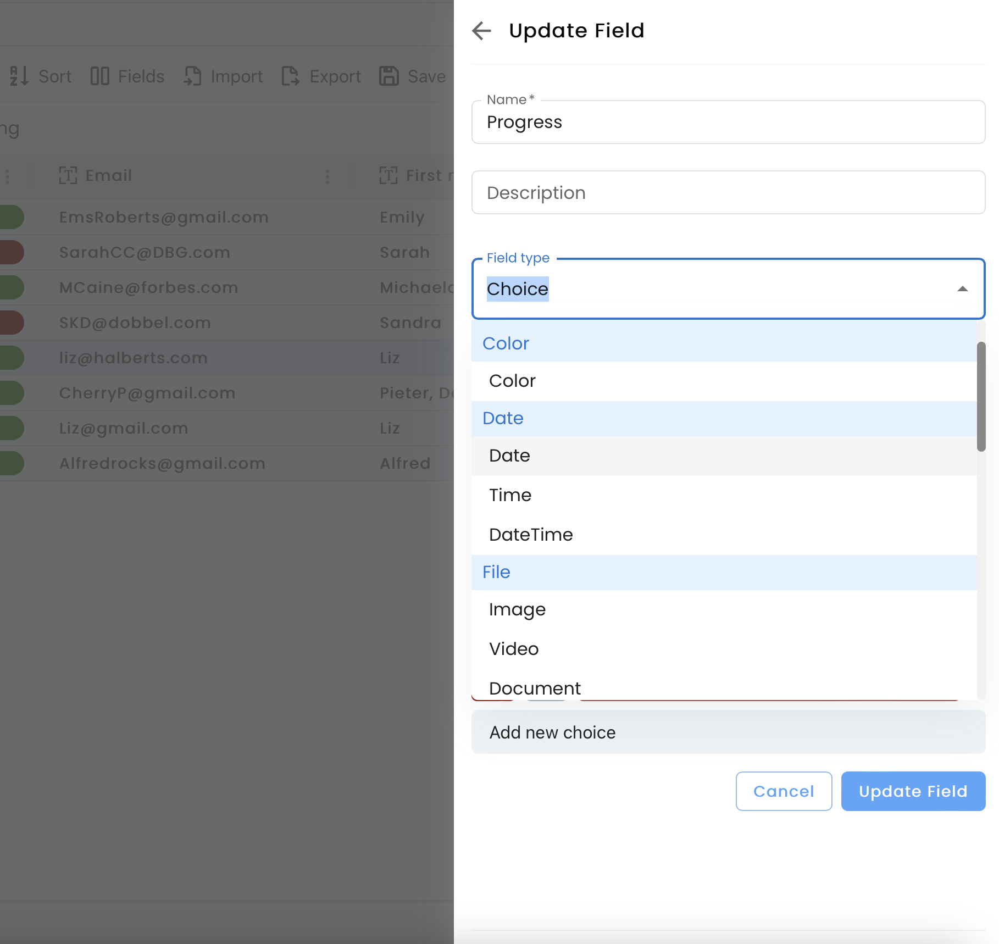The image size is (999, 944).
Task: Click the Cancel button
Action: pos(784,791)
